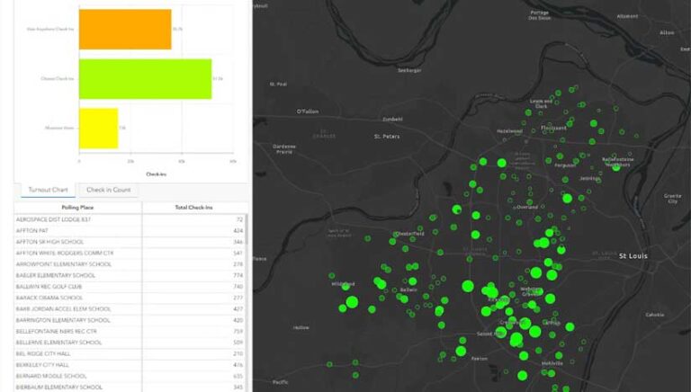The height and width of the screenshot is (392, 691).
Task: Click the Portage Des Sioux label on map
Action: coord(540,15)
